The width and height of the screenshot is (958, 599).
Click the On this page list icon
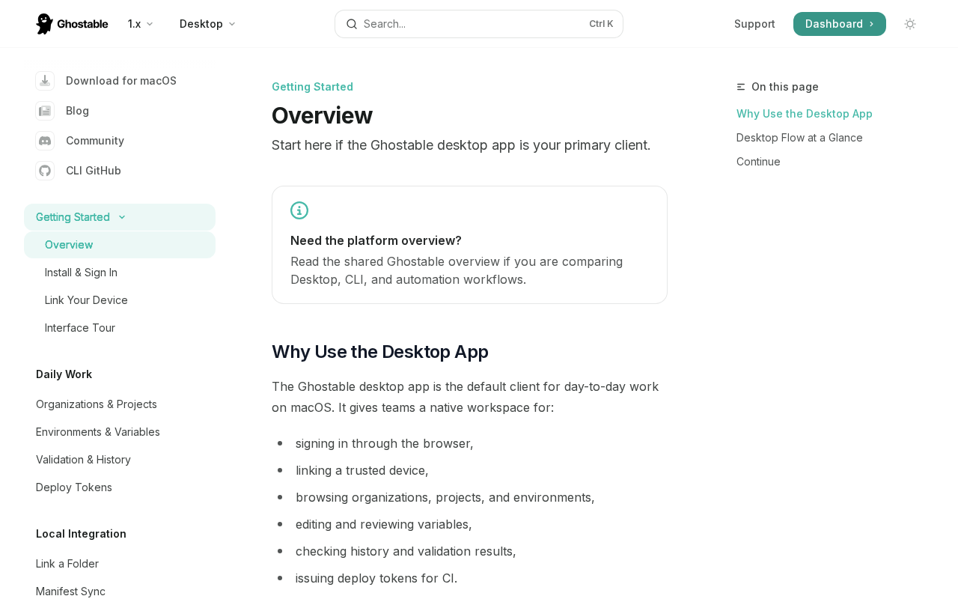(741, 87)
